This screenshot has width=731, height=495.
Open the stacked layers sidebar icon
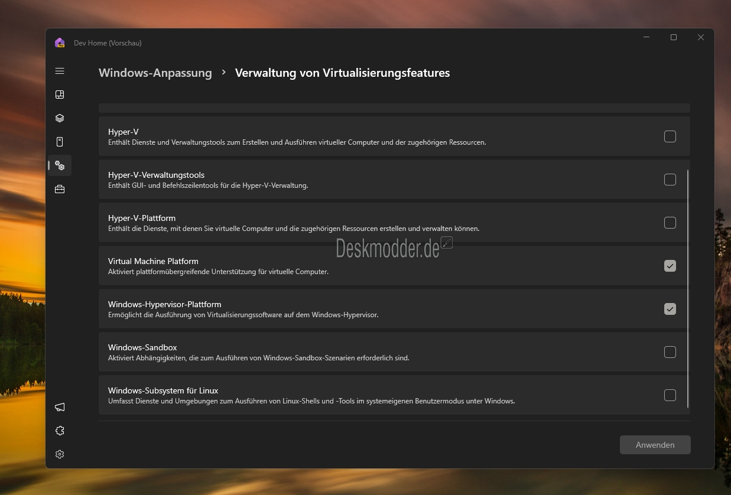click(x=60, y=118)
